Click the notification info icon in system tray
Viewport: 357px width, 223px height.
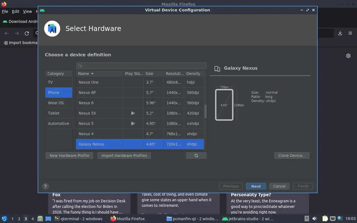pos(340,218)
